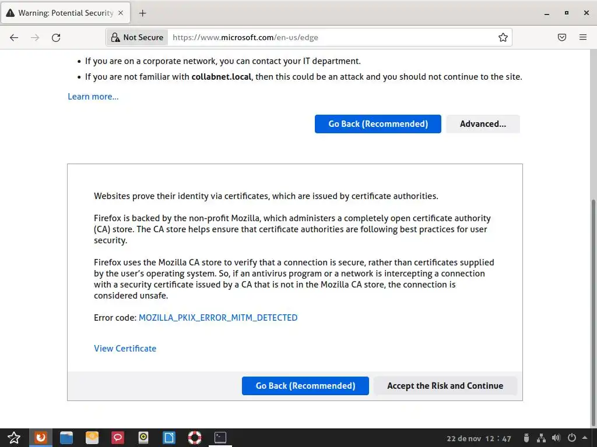The width and height of the screenshot is (597, 447).
Task: Click Go Back (Recommended) in the advanced panel
Action: [x=305, y=386]
